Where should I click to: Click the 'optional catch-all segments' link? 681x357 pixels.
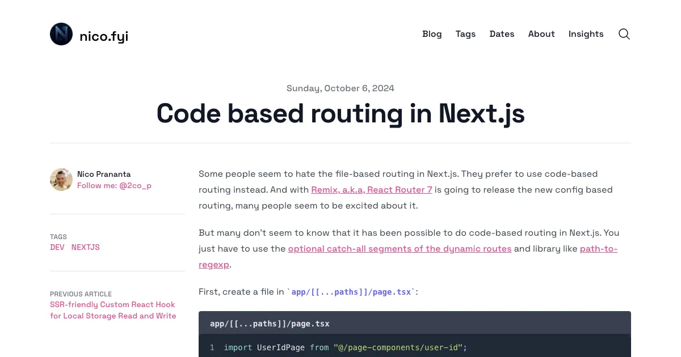click(400, 249)
